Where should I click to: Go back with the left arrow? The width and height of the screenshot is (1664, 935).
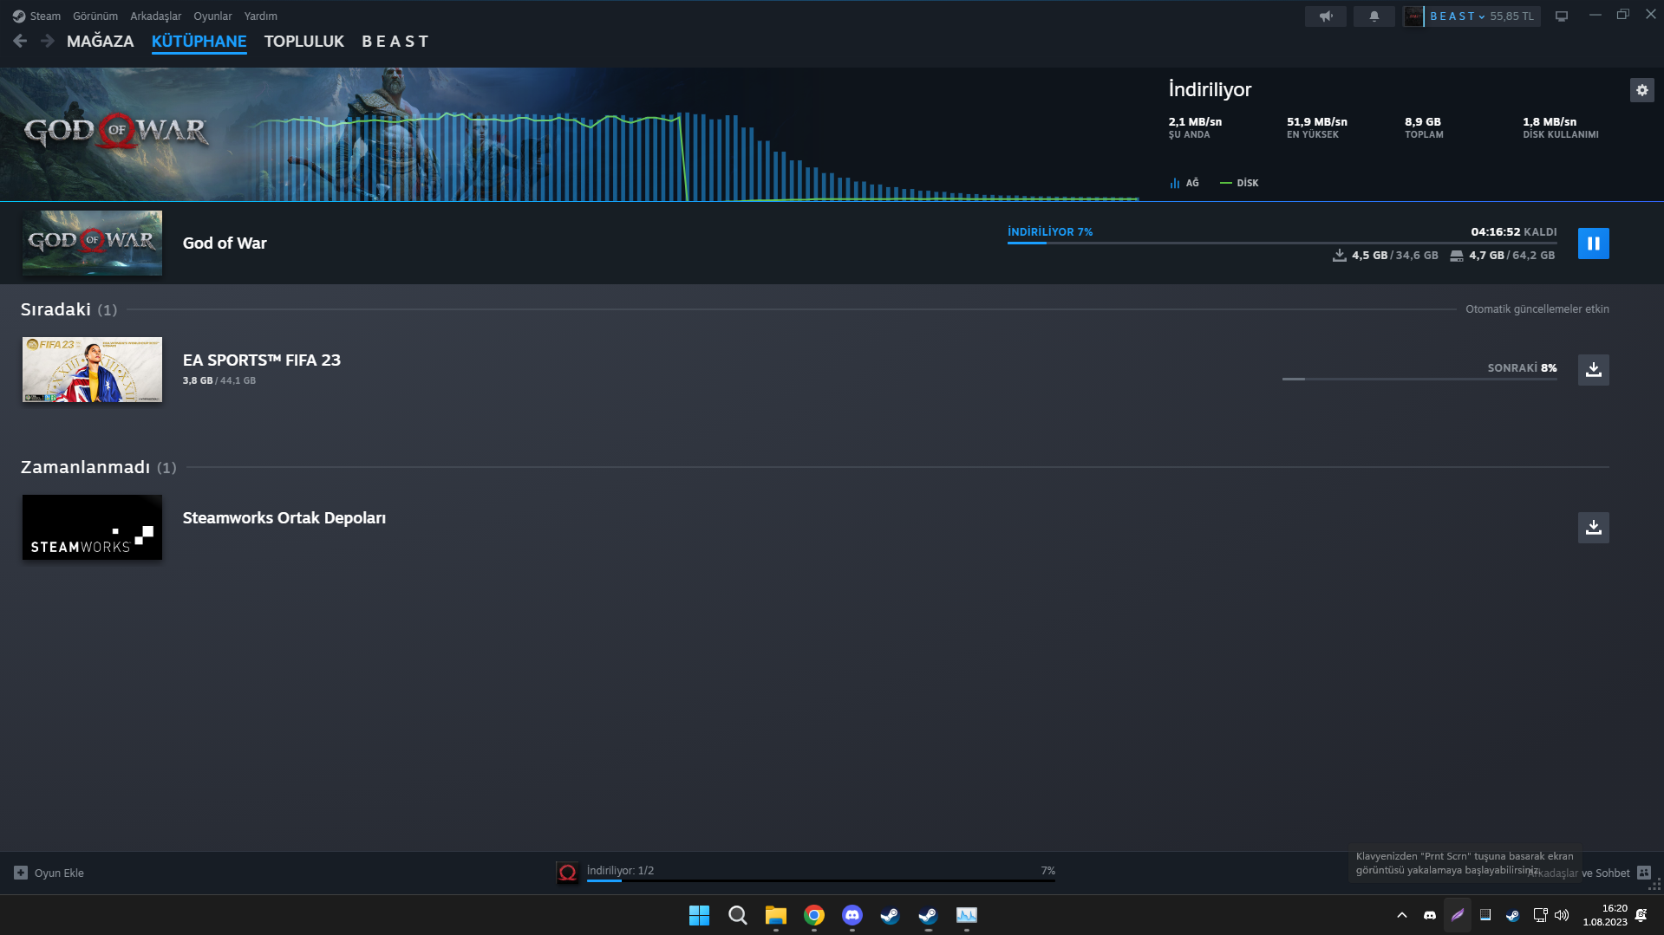click(x=20, y=41)
